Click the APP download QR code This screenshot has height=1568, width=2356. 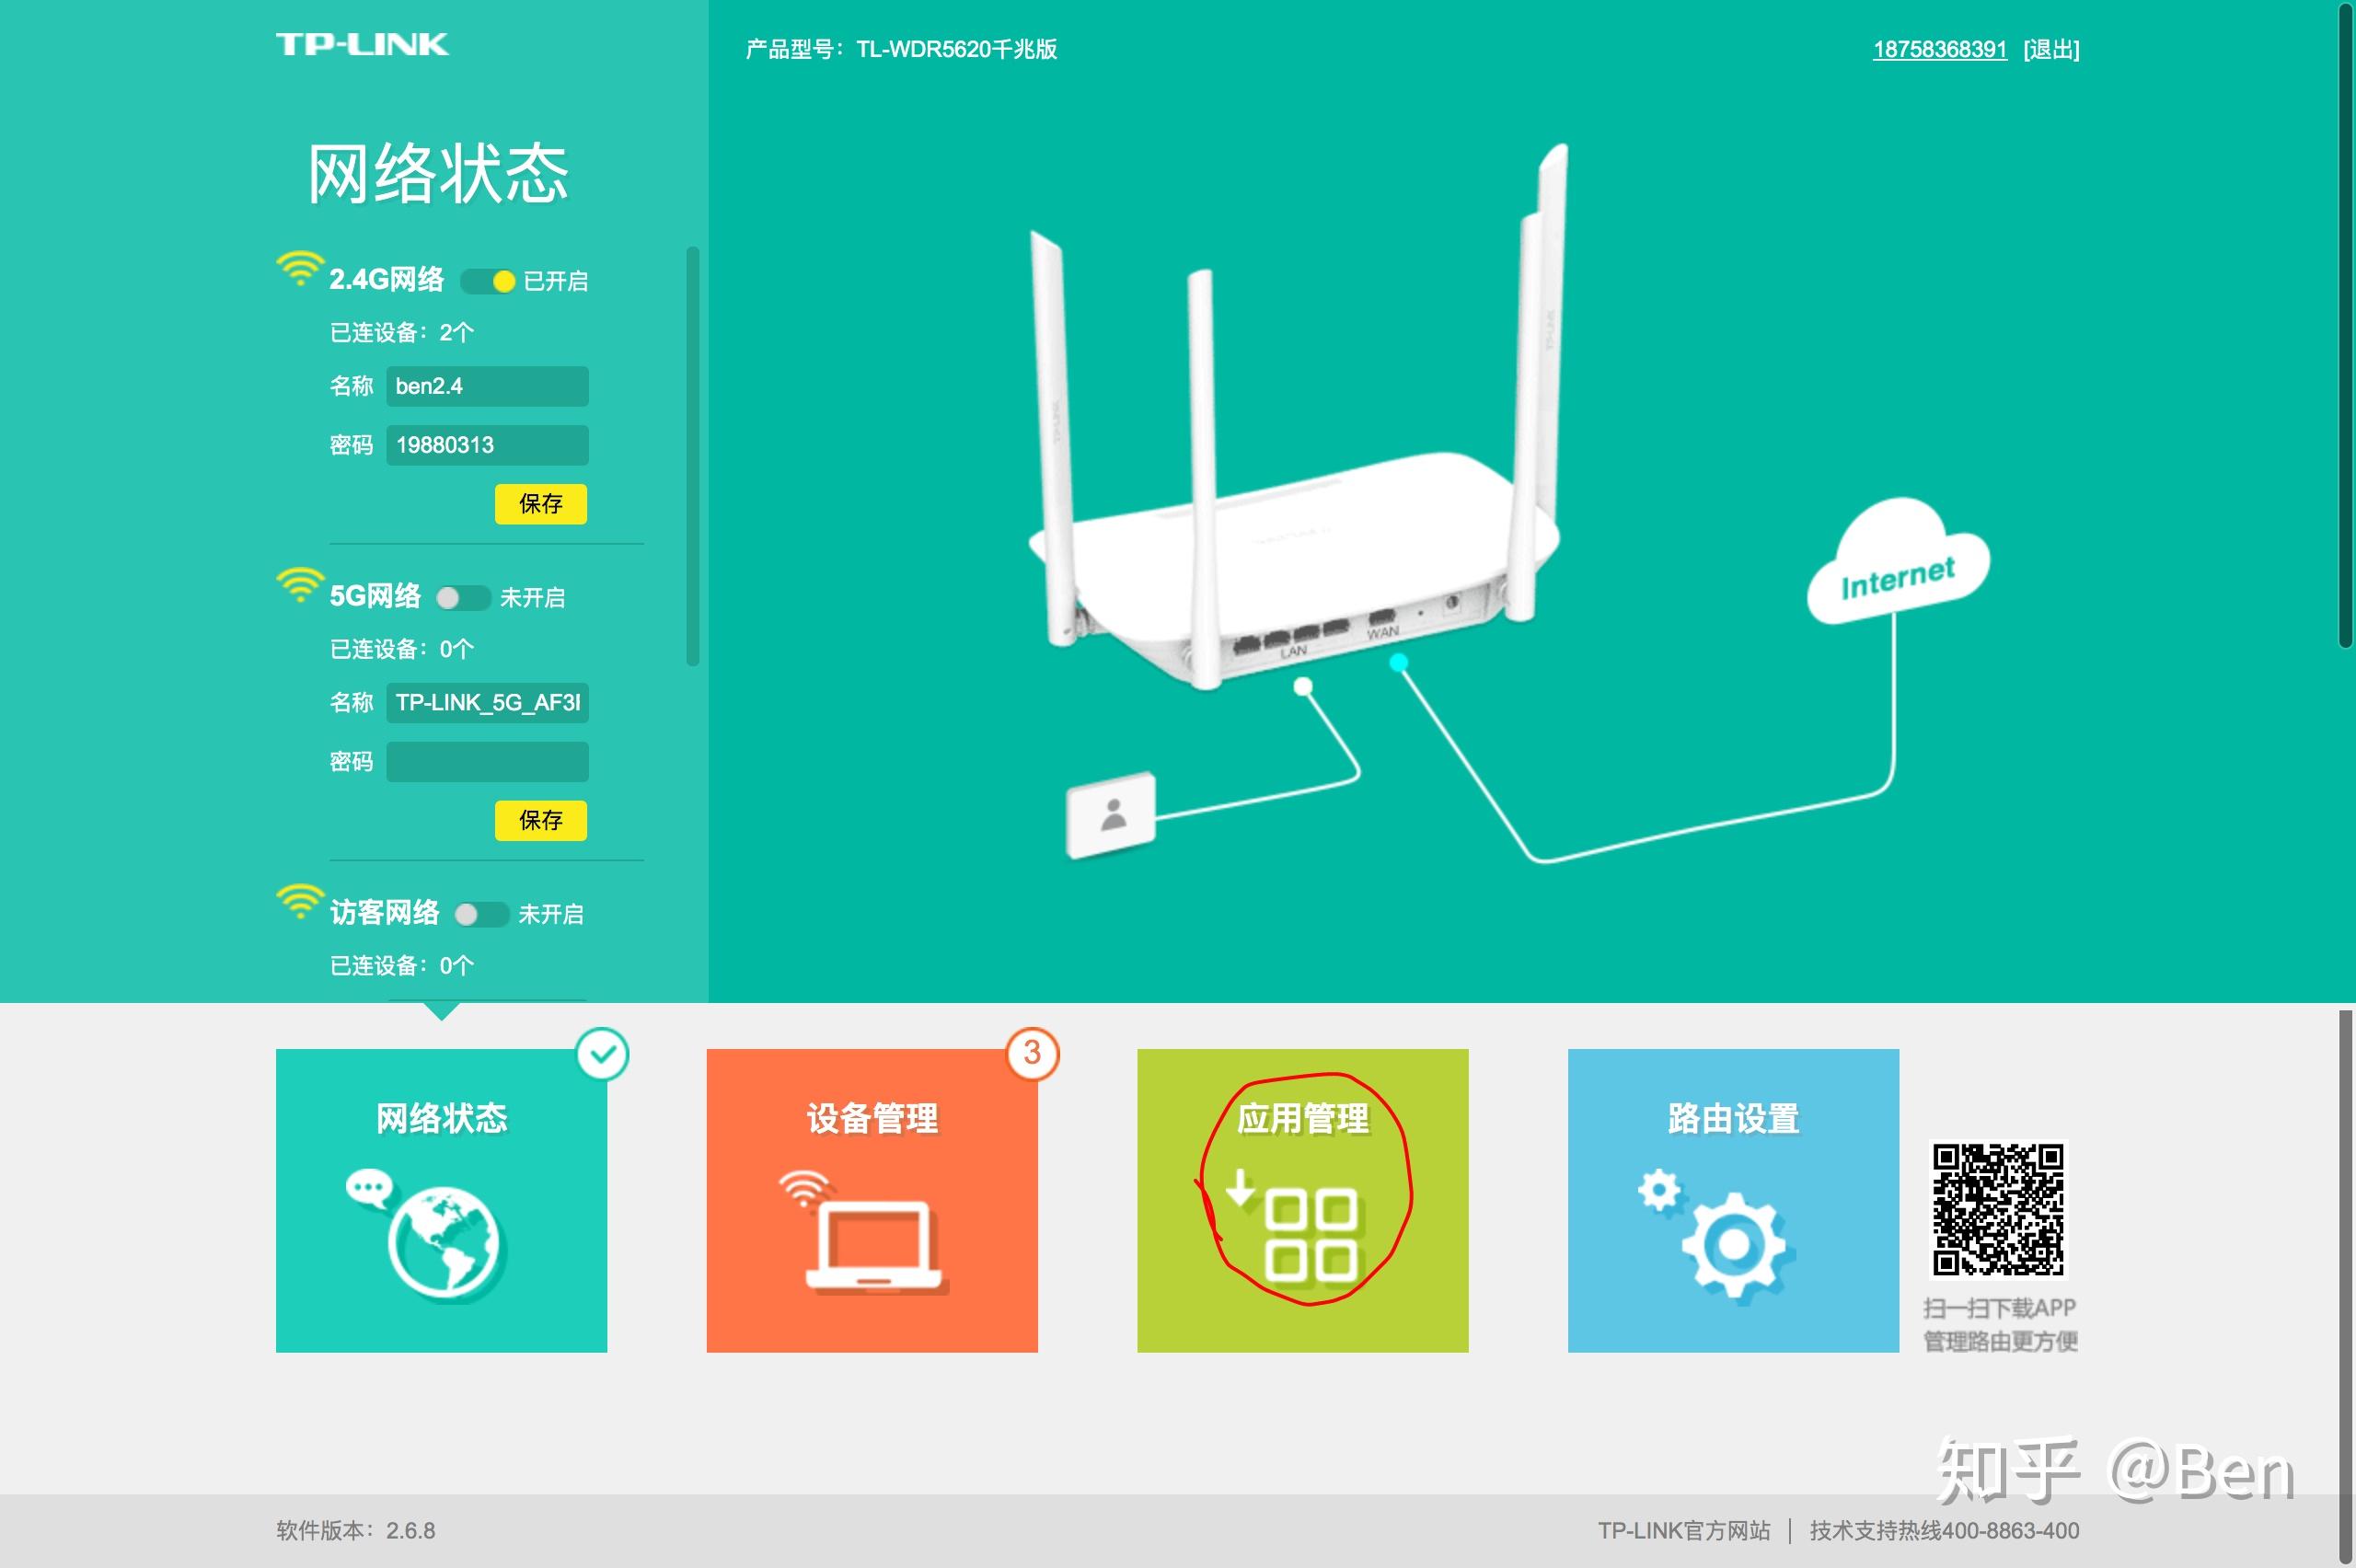click(x=1998, y=1209)
